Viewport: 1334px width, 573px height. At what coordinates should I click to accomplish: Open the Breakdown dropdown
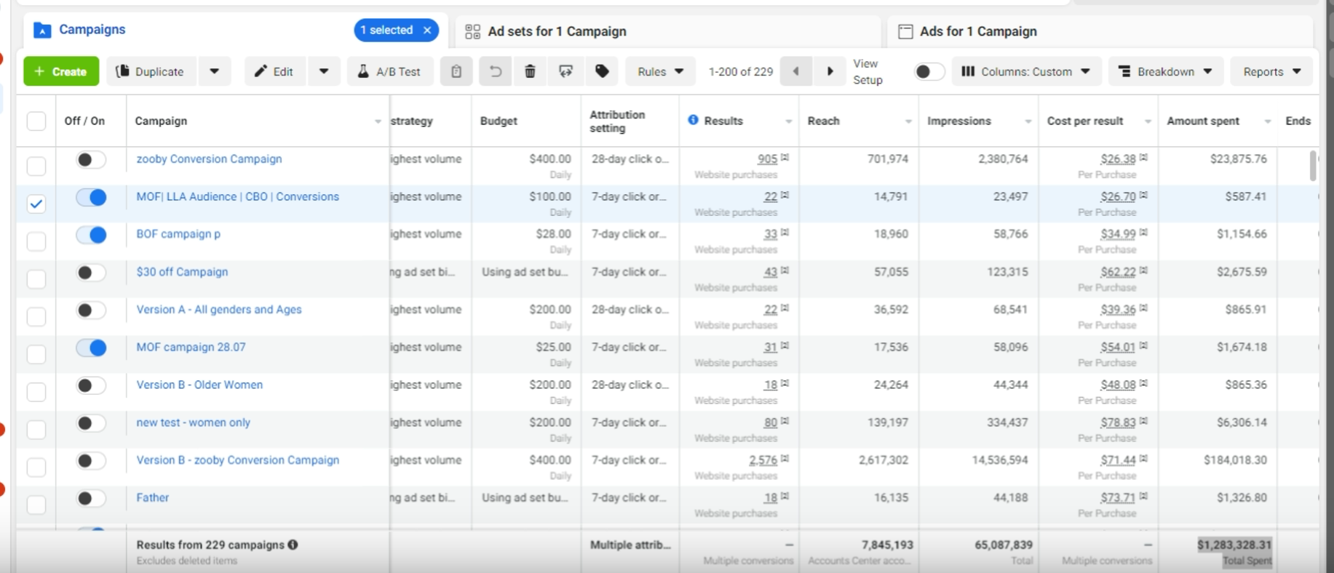click(x=1165, y=71)
